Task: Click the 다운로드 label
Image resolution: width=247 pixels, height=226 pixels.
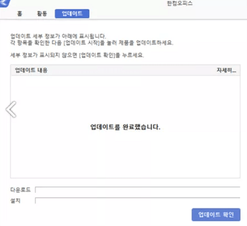Action: (x=20, y=190)
